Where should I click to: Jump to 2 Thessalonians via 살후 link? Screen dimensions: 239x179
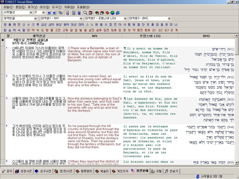point(99,30)
